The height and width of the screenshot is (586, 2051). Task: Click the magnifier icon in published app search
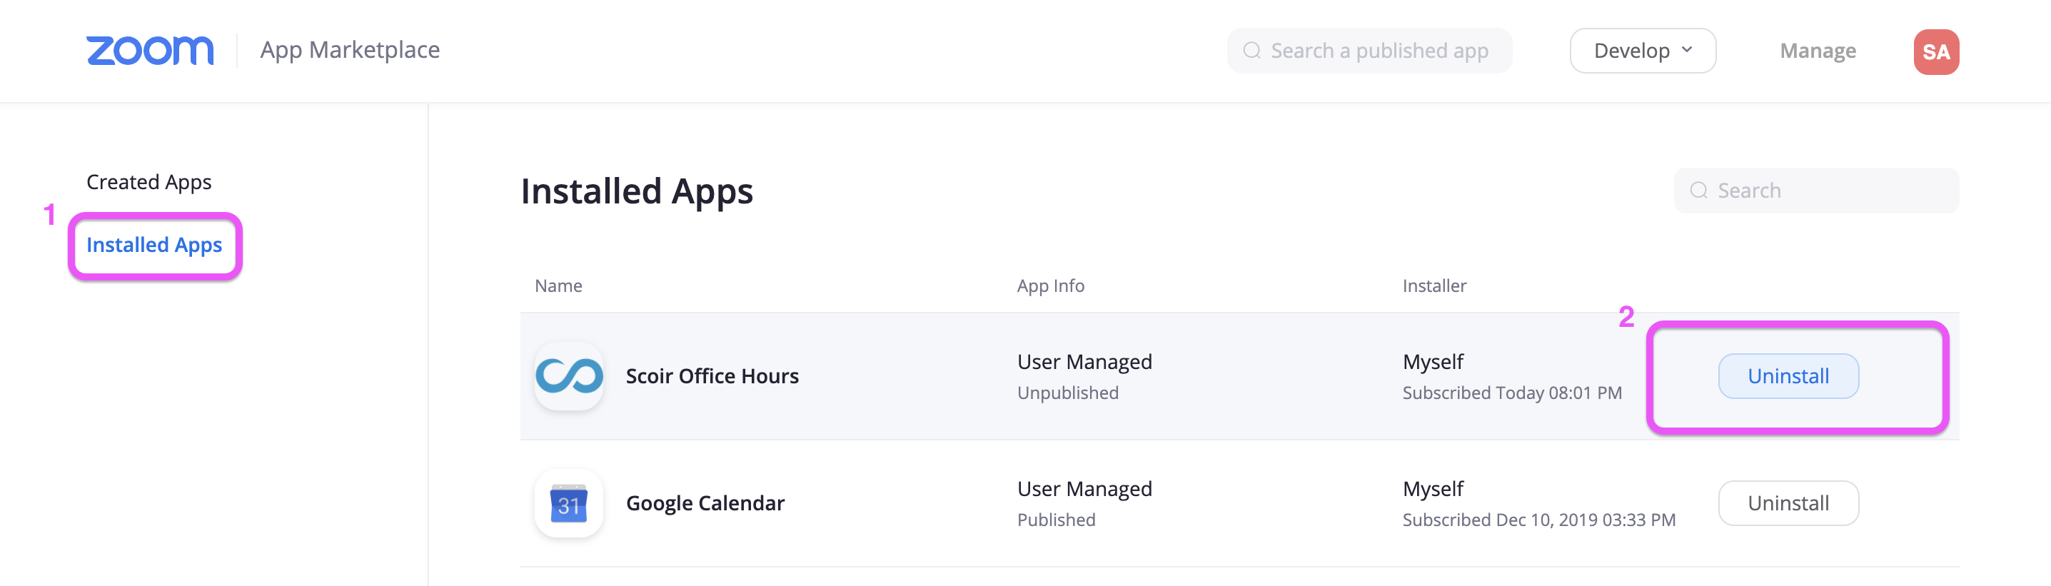tap(1251, 51)
